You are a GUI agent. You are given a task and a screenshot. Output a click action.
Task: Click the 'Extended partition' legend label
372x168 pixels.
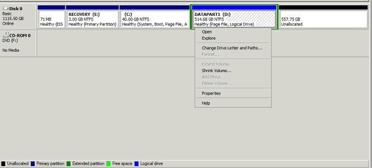88,164
